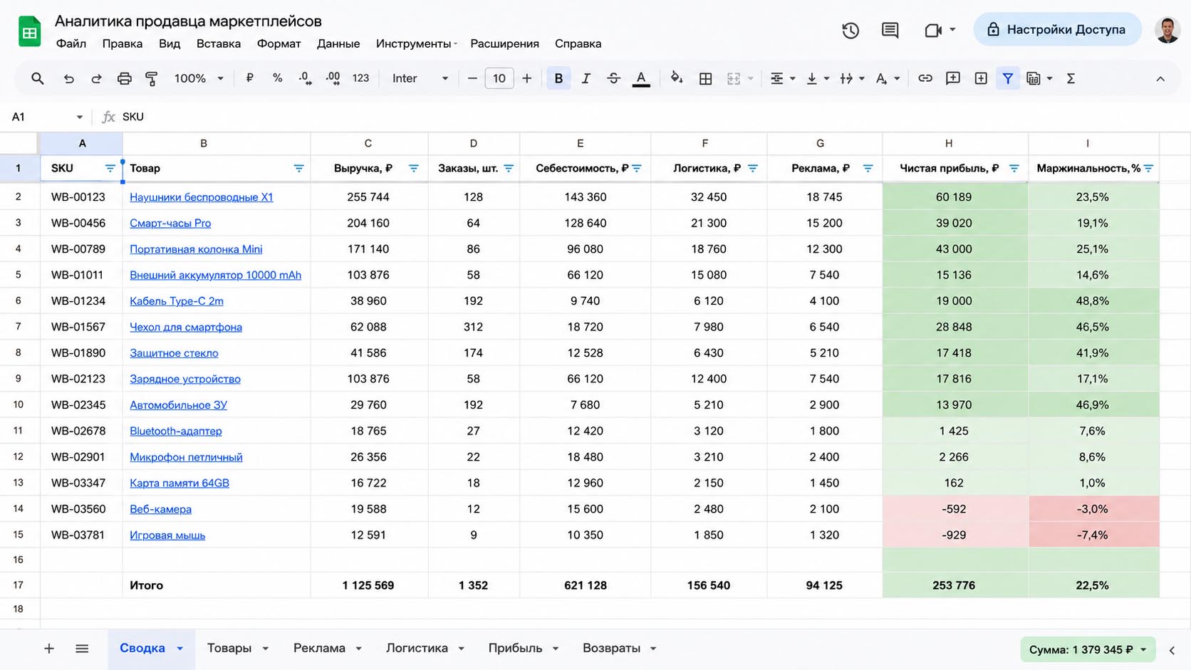Open the text wrapping dropdown

851,78
